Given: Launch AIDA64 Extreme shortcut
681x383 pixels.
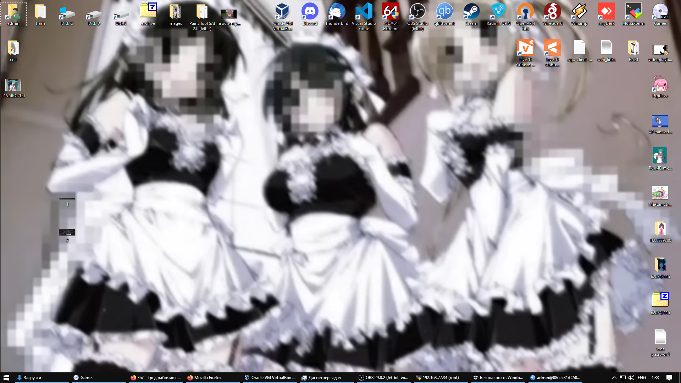Looking at the screenshot, I should click(391, 17).
